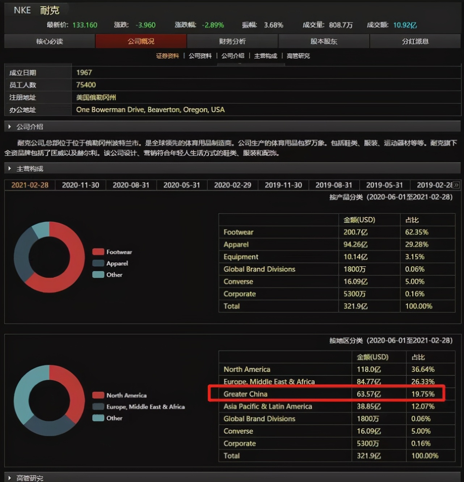Click the latest price 133.160
Viewport: 464px width, 482px height.
(x=85, y=25)
